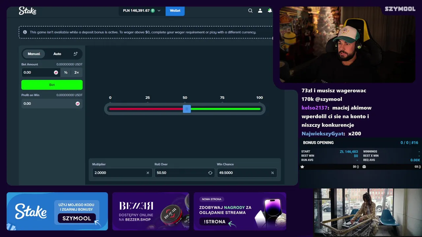Click the slider scale label 75
The width and height of the screenshot is (422, 237).
click(222, 97)
